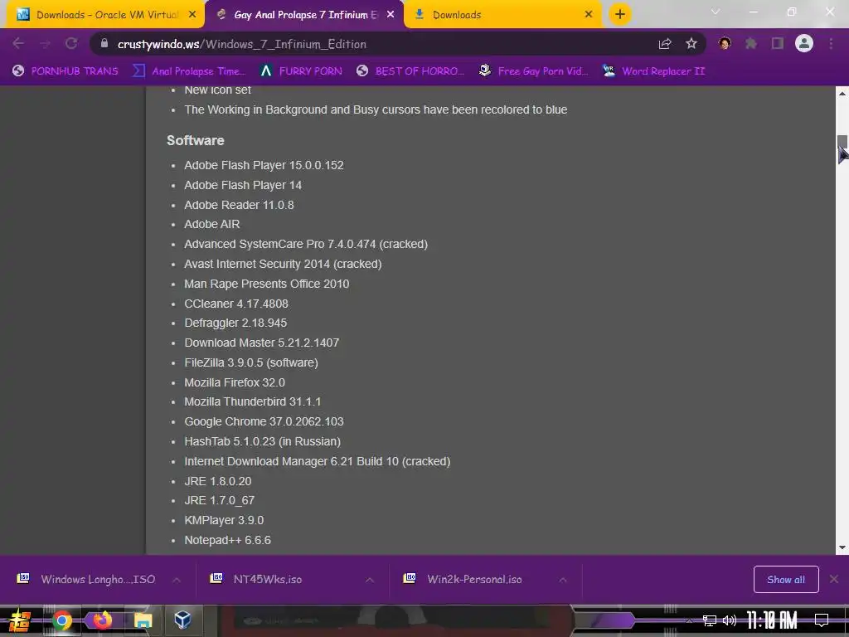The height and width of the screenshot is (637, 849).
Task: Open a new tab with plus button
Action: click(620, 14)
